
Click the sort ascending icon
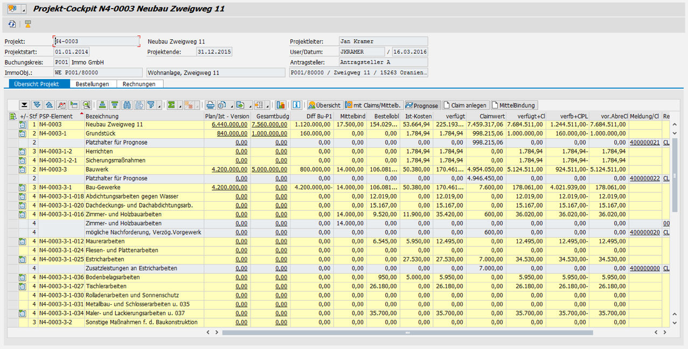(101, 105)
